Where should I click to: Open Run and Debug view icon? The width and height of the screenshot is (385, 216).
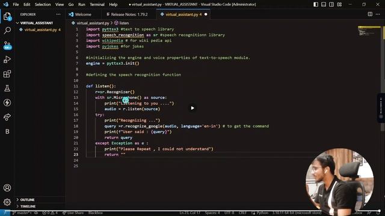click(7, 59)
